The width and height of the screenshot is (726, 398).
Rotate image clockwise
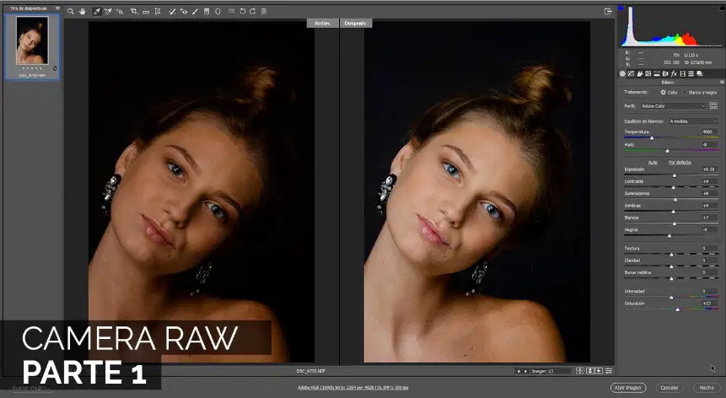click(252, 11)
